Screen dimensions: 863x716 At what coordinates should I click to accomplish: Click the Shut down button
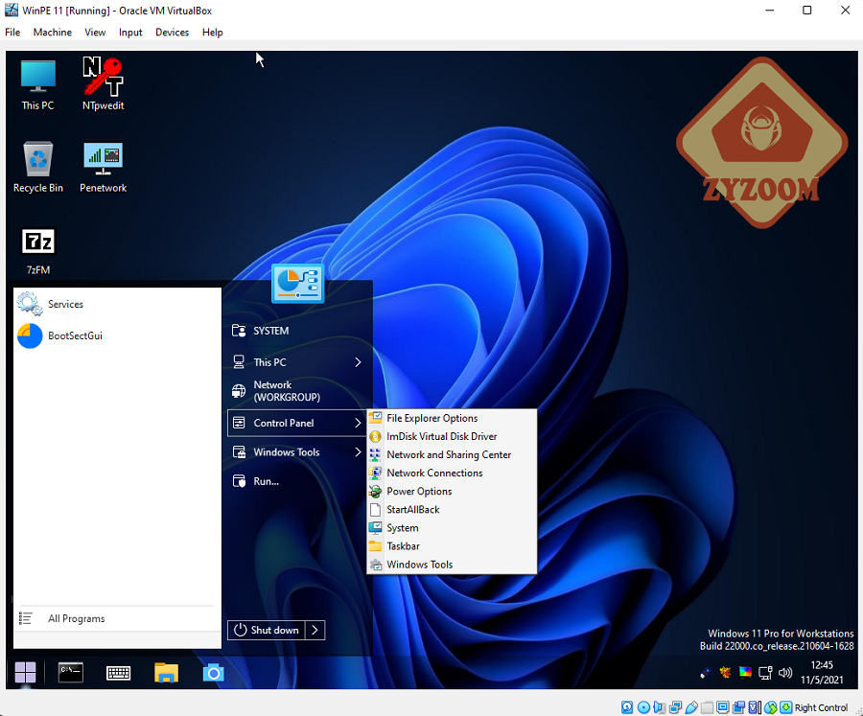click(267, 630)
